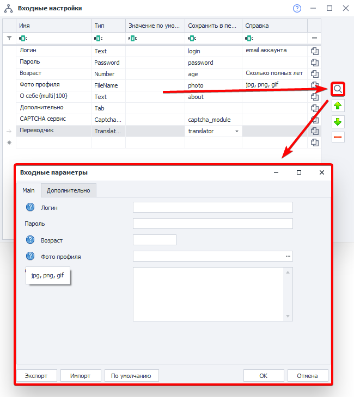Open the Справка column filter type selector

pyautogui.click(x=249, y=38)
